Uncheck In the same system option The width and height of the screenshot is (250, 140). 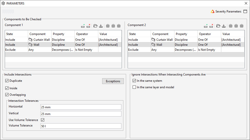point(134,80)
